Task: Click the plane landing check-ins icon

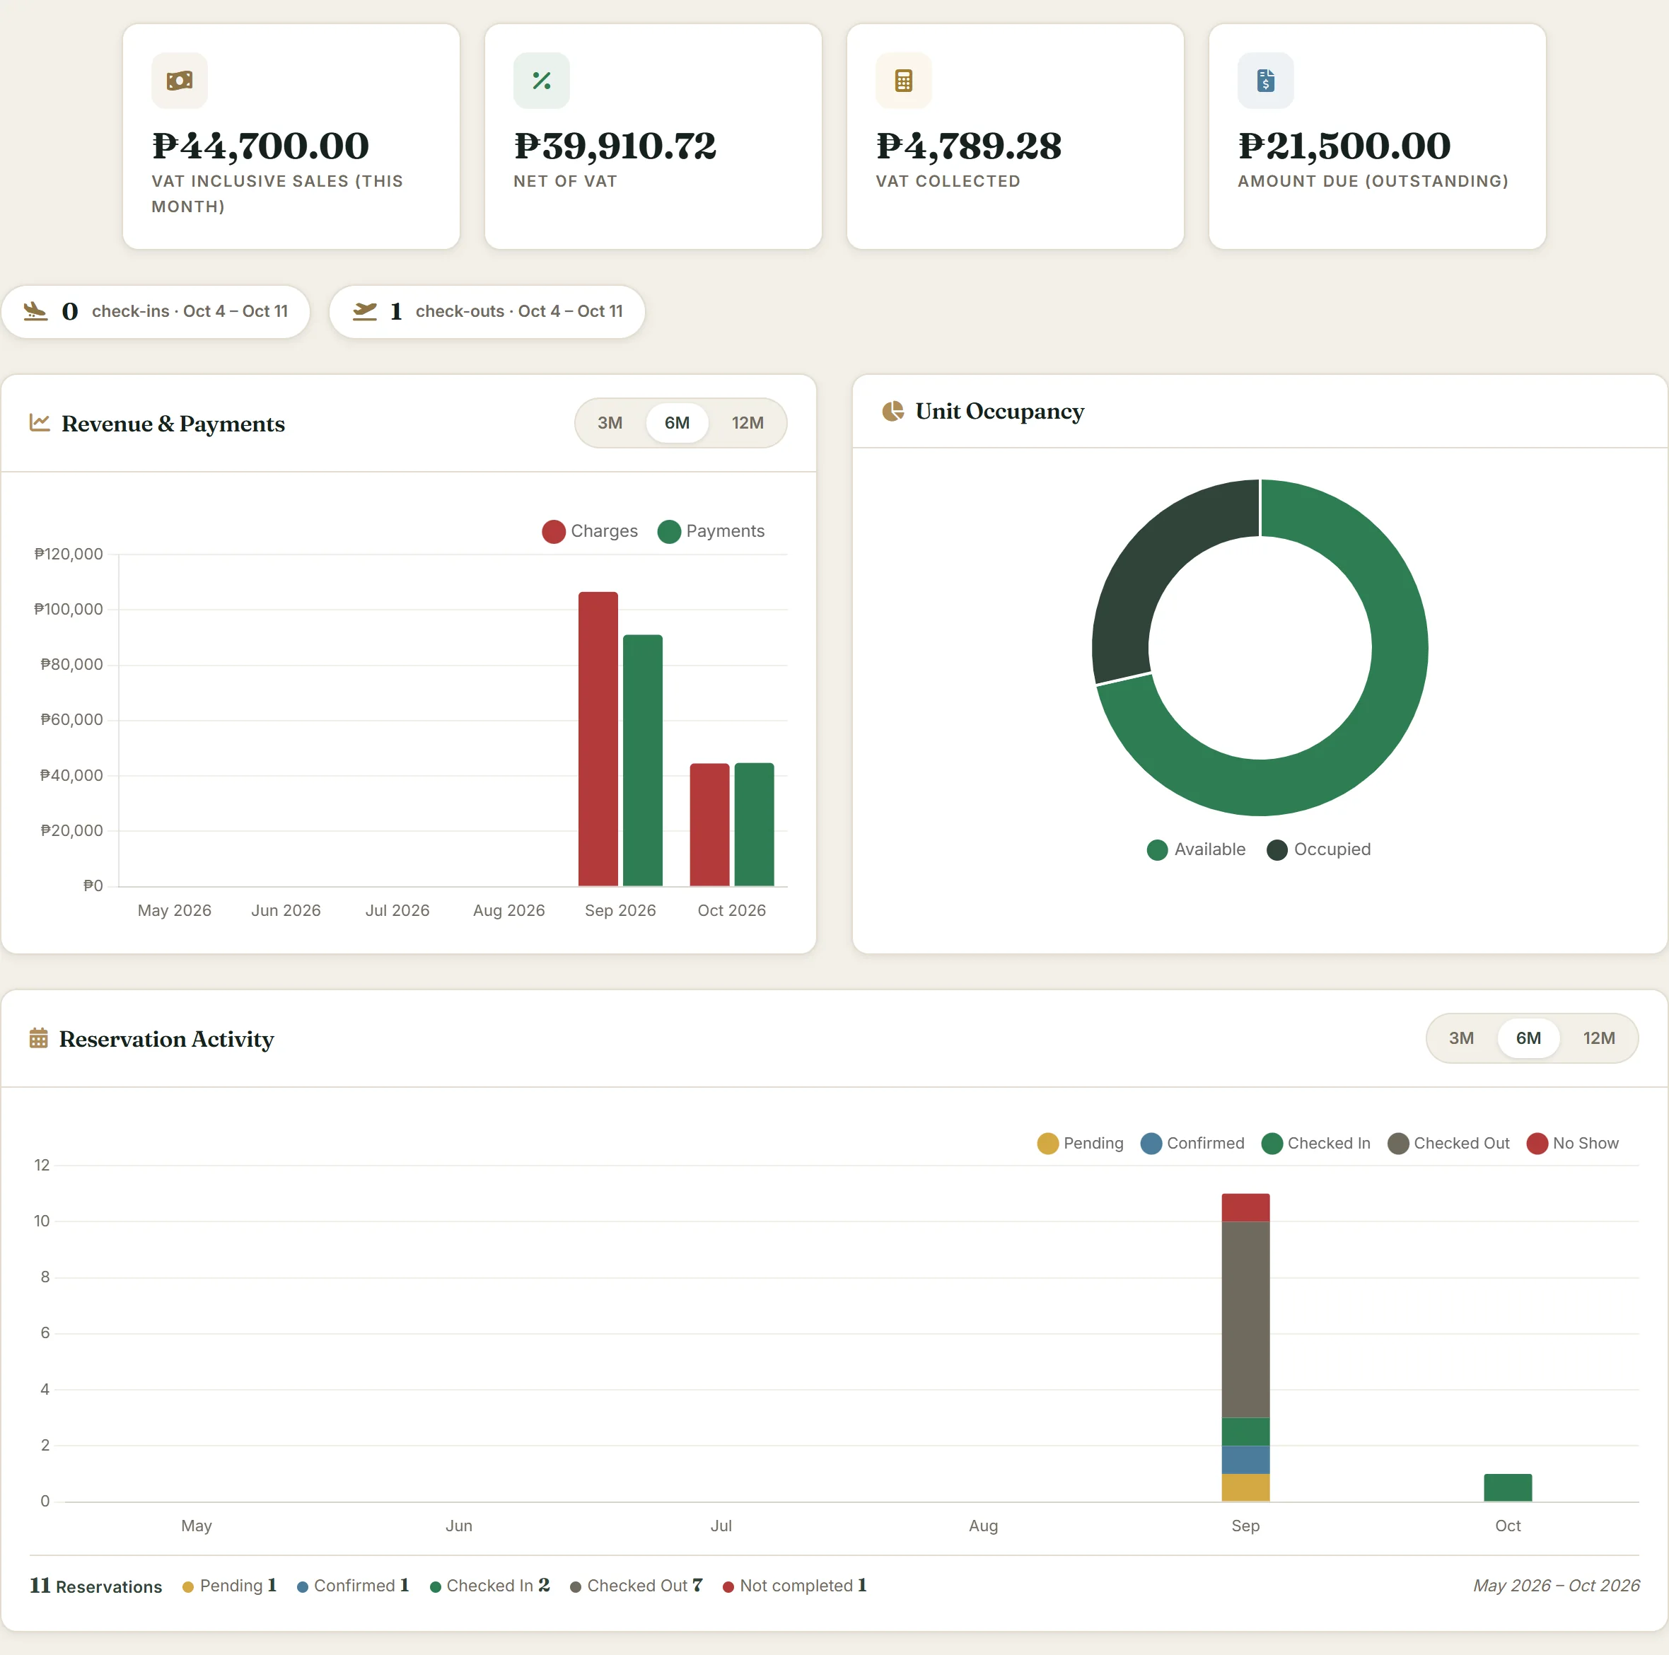Action: click(35, 311)
